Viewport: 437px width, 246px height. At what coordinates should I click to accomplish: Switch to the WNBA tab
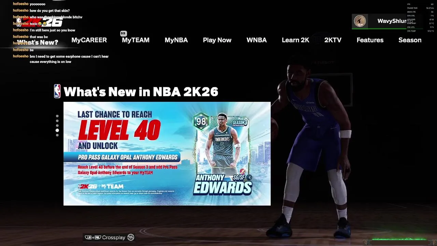click(256, 40)
